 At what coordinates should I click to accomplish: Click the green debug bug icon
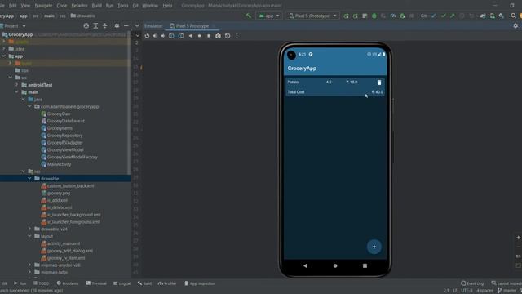[374, 16]
